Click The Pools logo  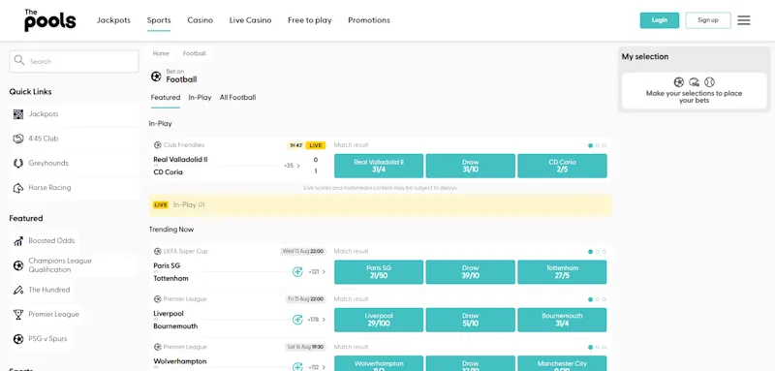(50, 20)
